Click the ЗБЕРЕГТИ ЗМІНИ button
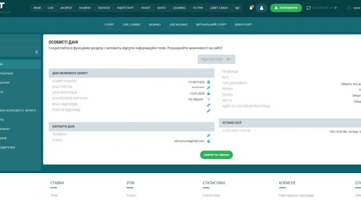The height and width of the screenshot is (200, 361). tap(216, 155)
